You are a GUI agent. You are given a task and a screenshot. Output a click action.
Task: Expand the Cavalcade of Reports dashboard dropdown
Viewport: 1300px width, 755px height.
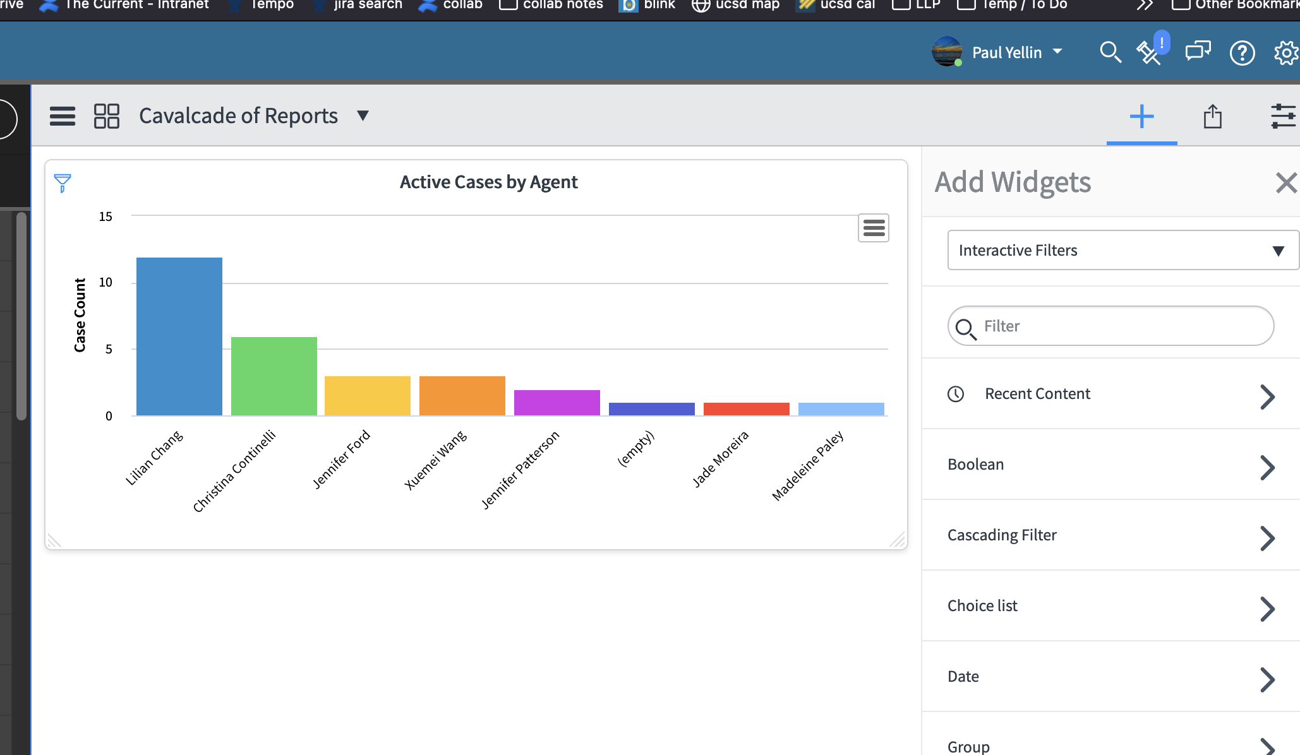tap(363, 116)
